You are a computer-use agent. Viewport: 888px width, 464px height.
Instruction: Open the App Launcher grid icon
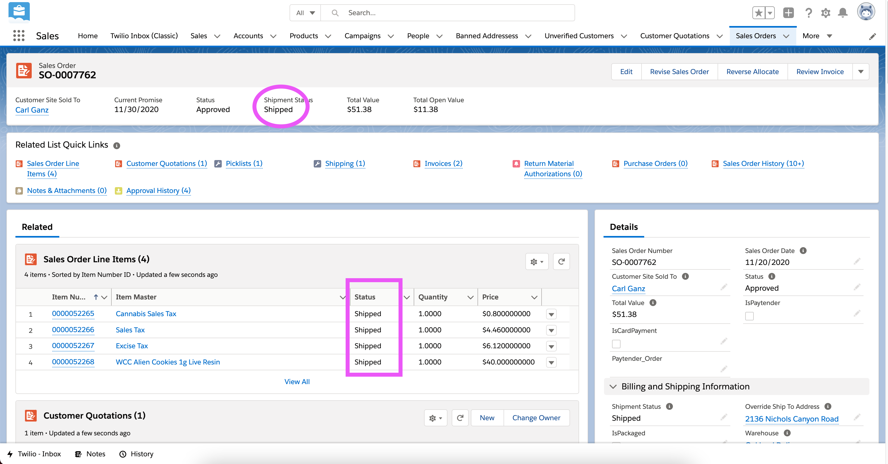tap(19, 36)
